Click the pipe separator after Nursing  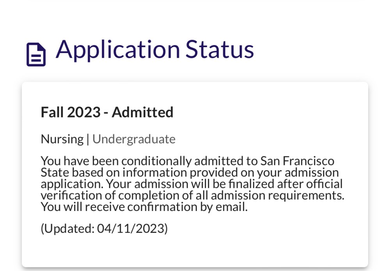pos(88,139)
